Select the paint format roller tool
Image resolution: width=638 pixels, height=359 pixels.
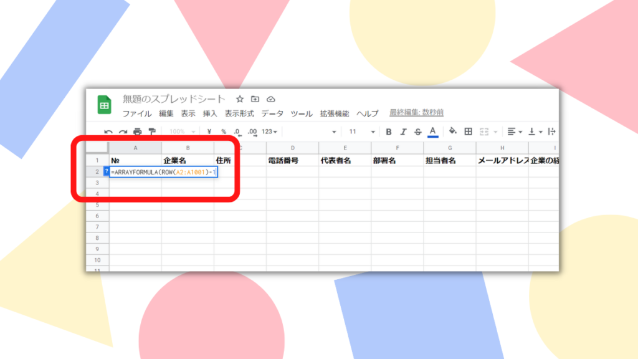pyautogui.click(x=151, y=132)
